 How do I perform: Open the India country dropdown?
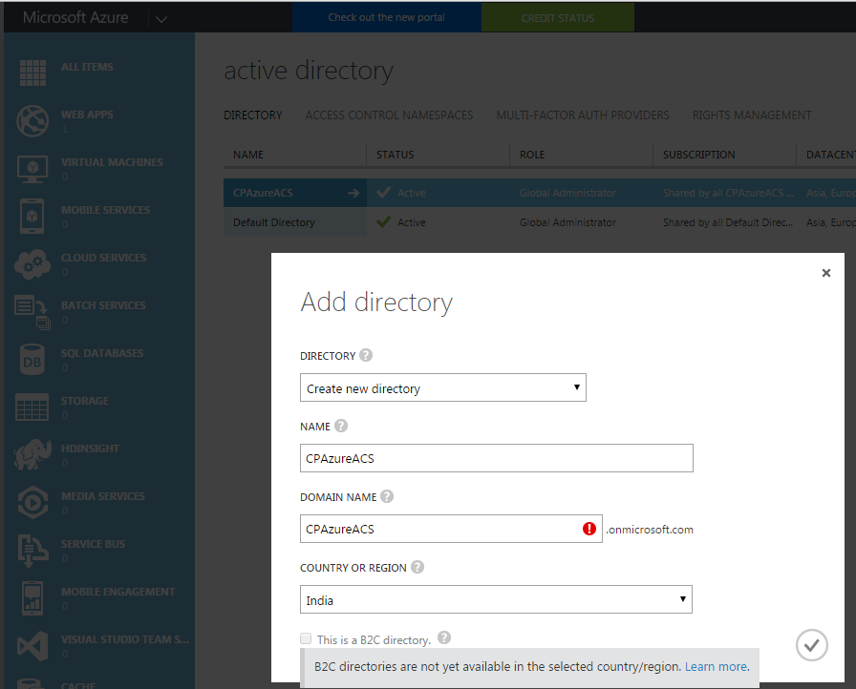pos(496,599)
